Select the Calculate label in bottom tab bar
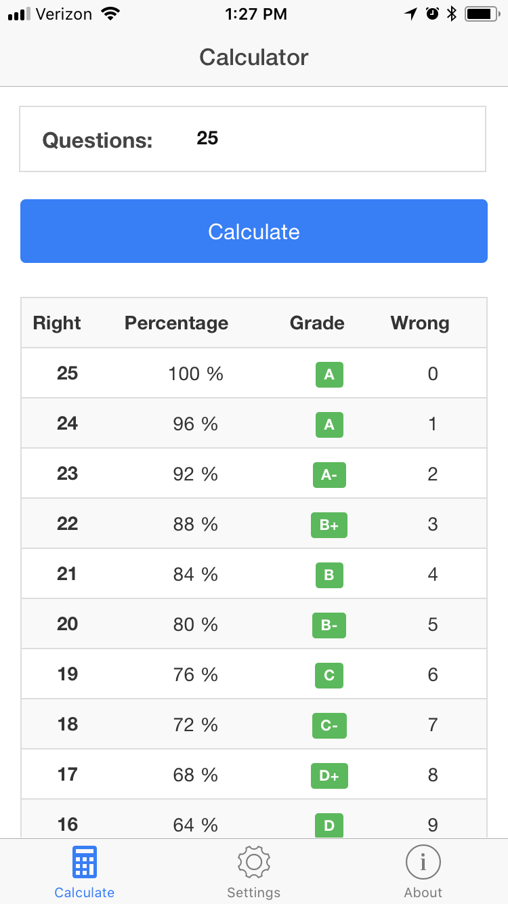The image size is (508, 904). pyautogui.click(x=84, y=892)
